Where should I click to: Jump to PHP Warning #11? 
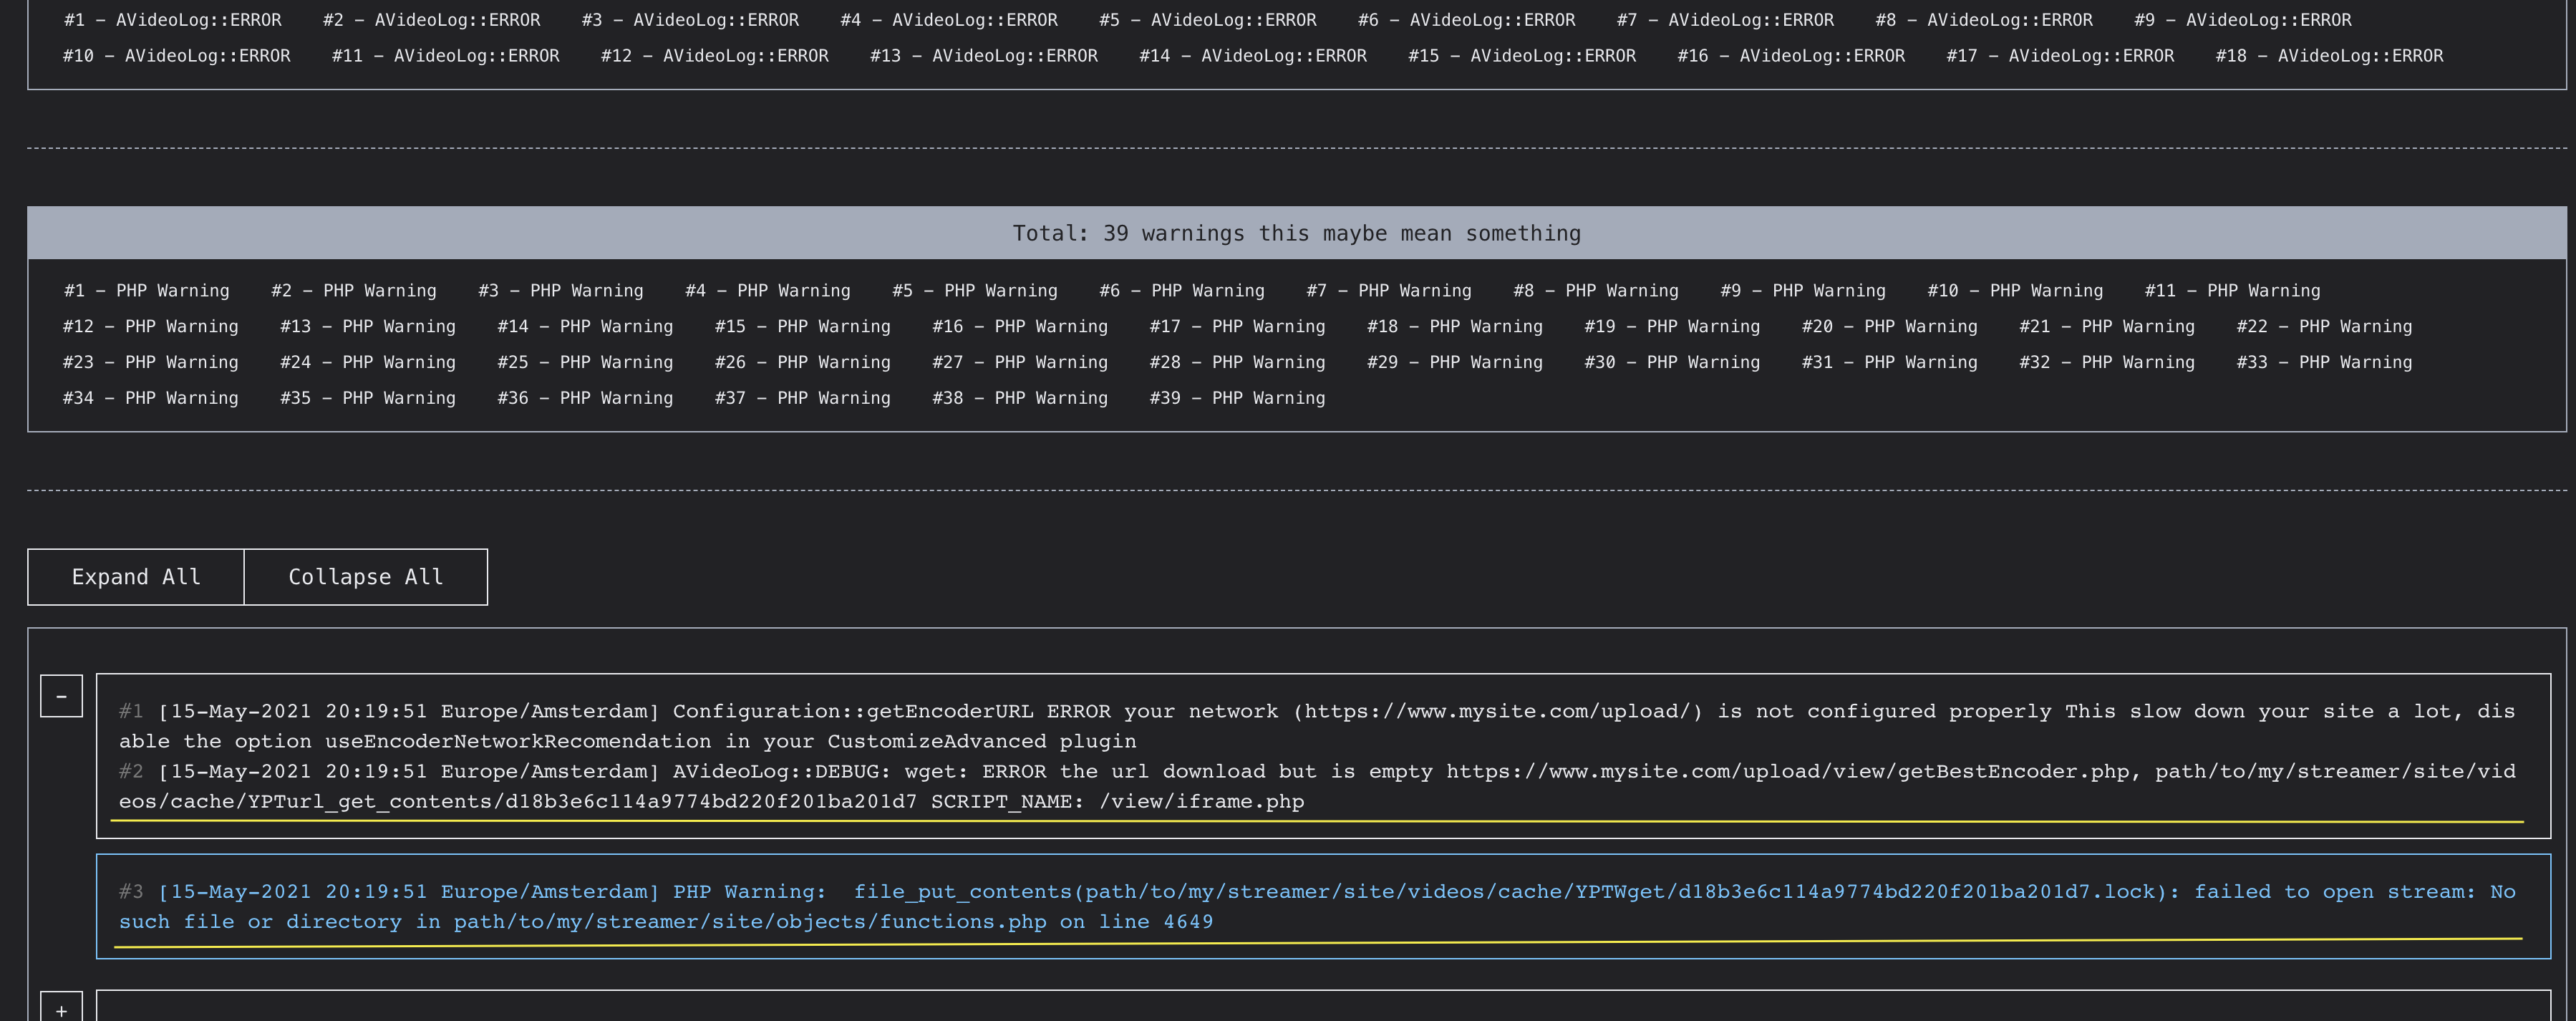[x=2233, y=290]
